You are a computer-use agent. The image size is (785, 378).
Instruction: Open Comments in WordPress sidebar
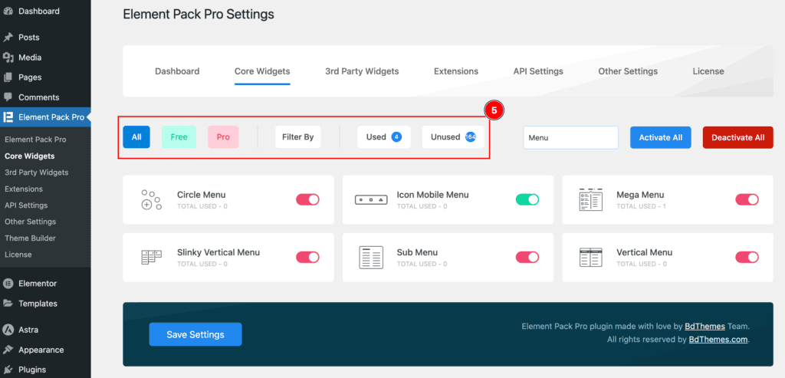39,97
